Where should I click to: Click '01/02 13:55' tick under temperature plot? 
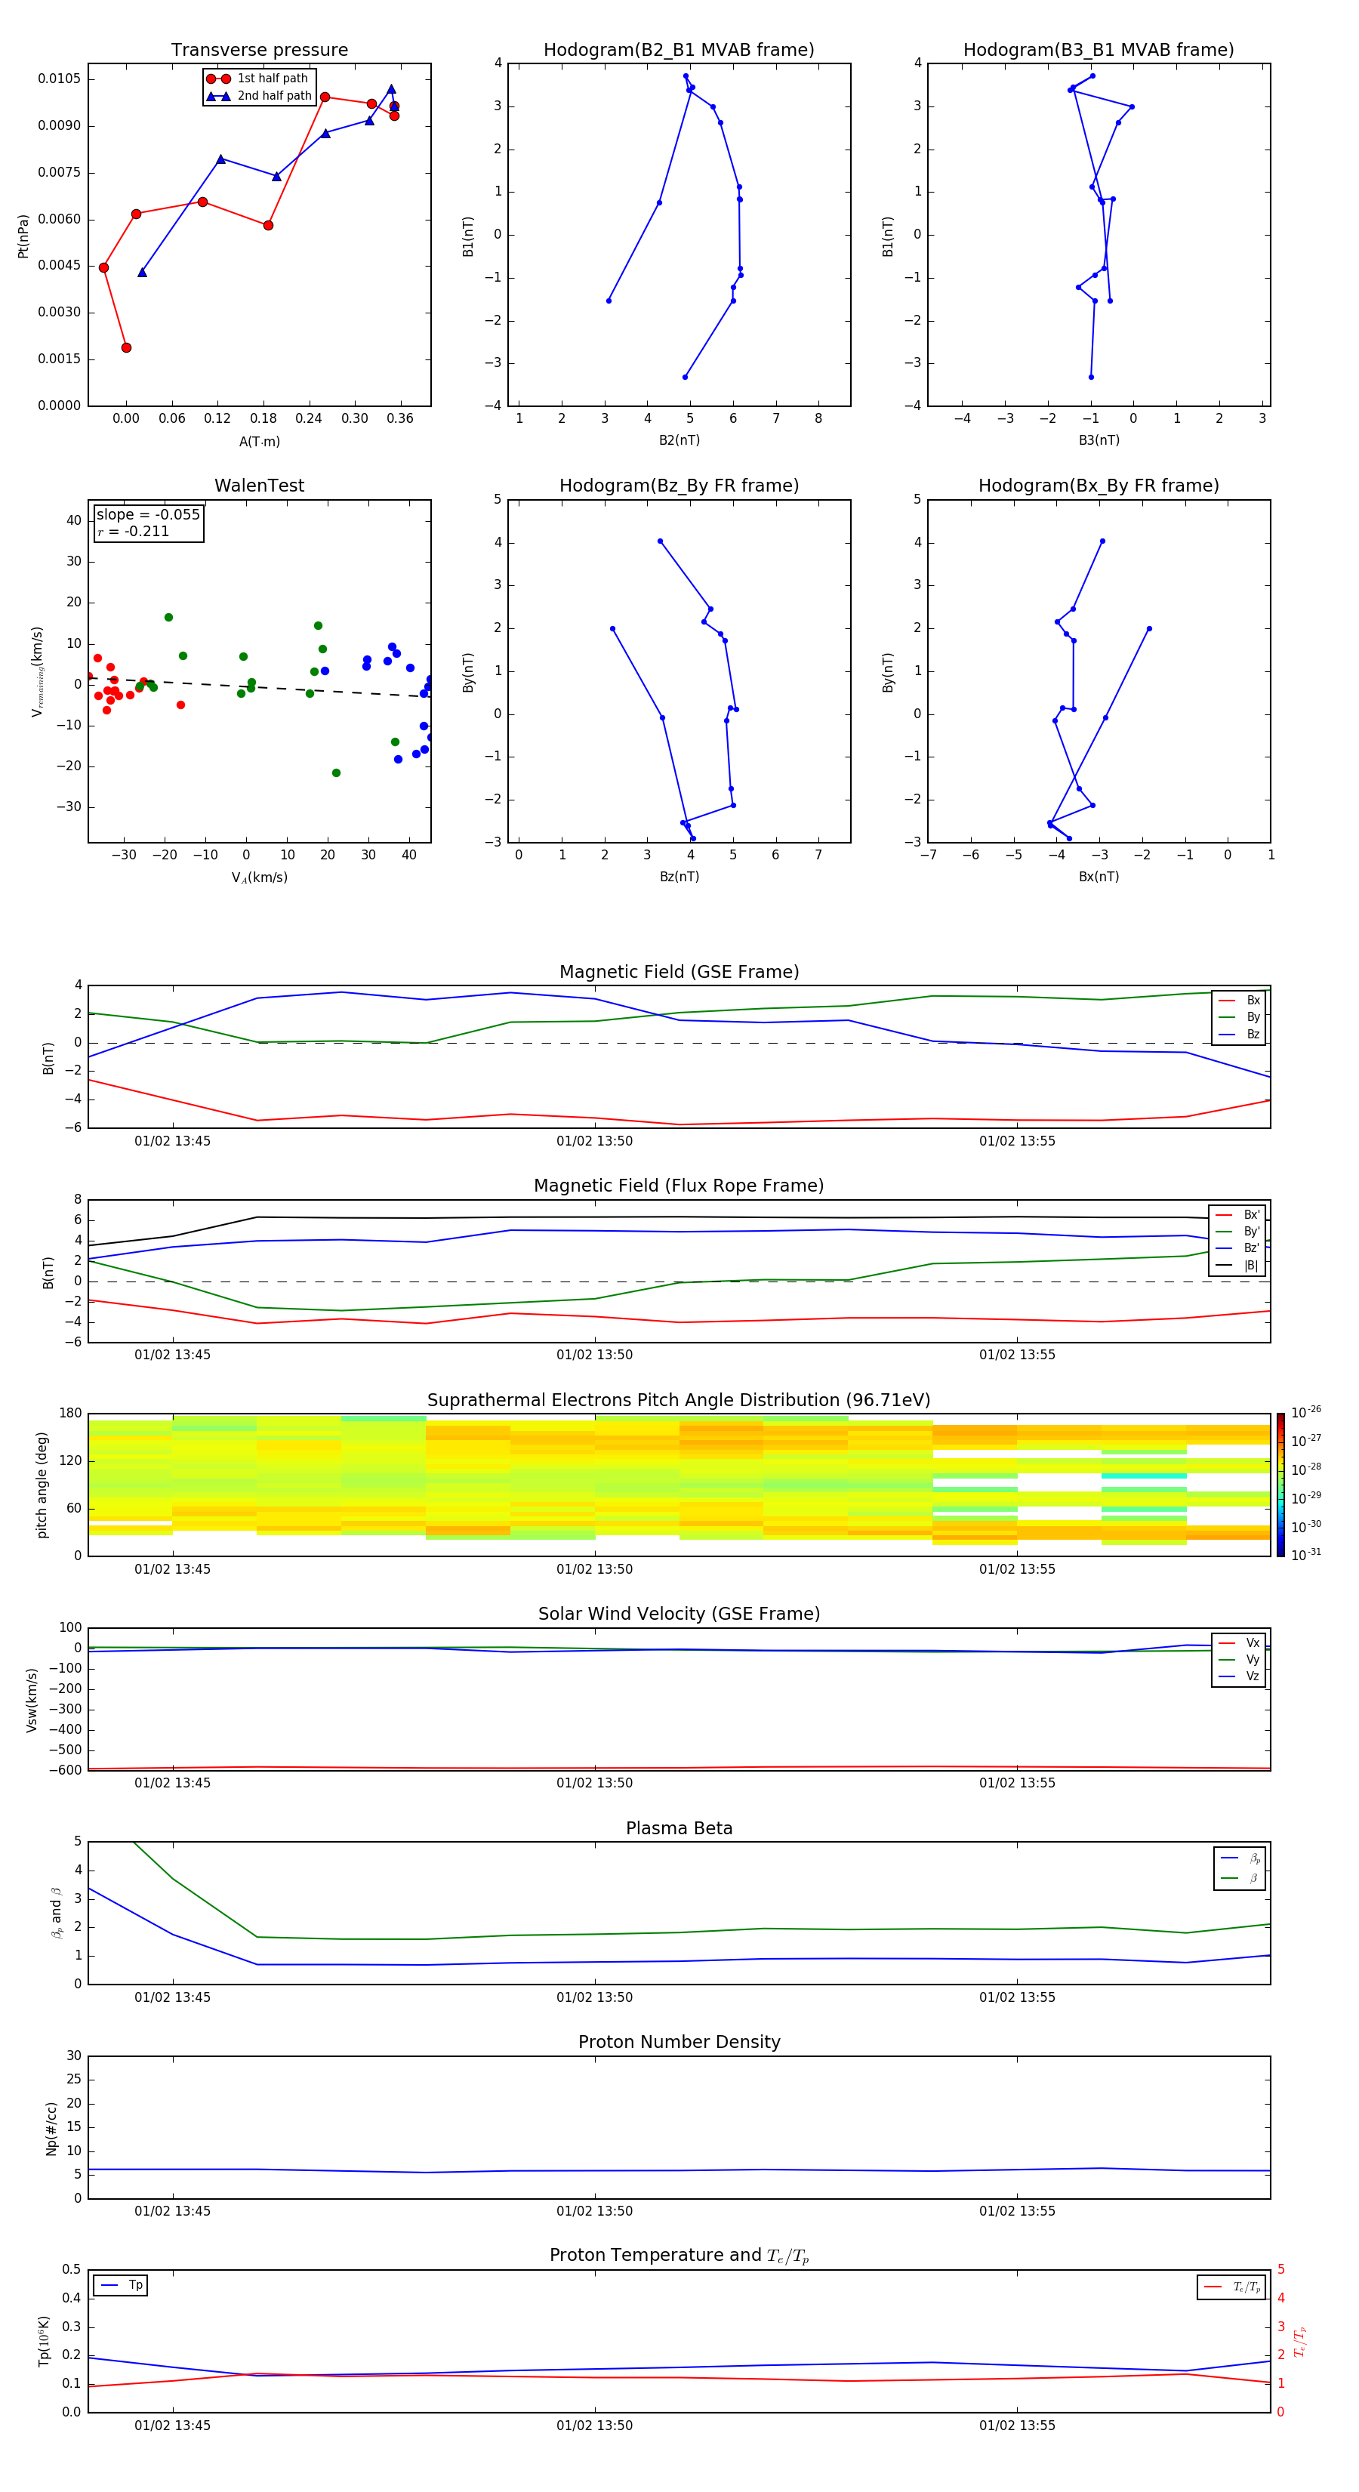pyautogui.click(x=1016, y=2426)
